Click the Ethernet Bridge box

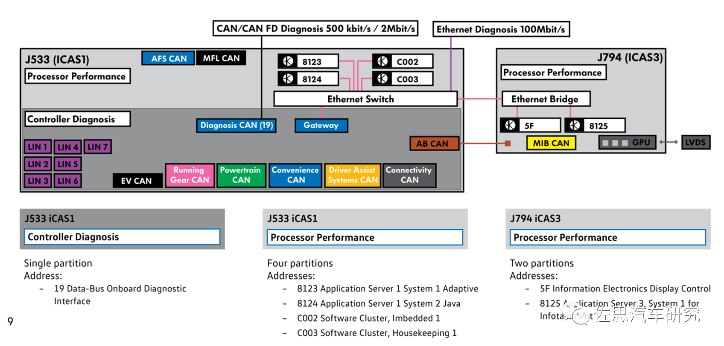[546, 99]
